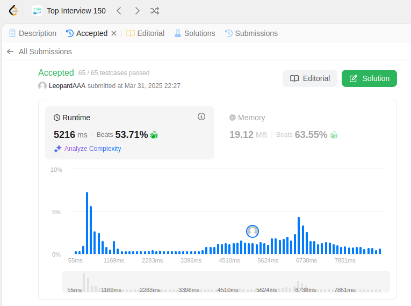
Task: Select the Accepted tab
Action: pyautogui.click(x=86, y=33)
